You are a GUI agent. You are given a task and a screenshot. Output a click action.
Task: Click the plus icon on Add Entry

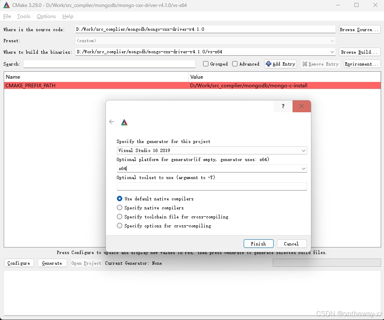pyautogui.click(x=268, y=64)
